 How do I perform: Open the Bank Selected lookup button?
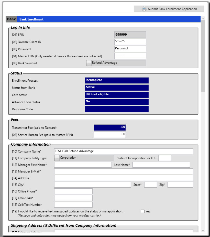pyautogui.click(x=89, y=63)
